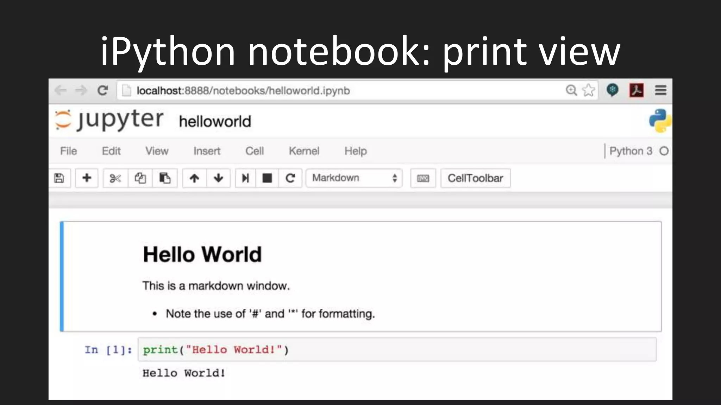Click the helloworld notebook title to rename

pyautogui.click(x=215, y=122)
